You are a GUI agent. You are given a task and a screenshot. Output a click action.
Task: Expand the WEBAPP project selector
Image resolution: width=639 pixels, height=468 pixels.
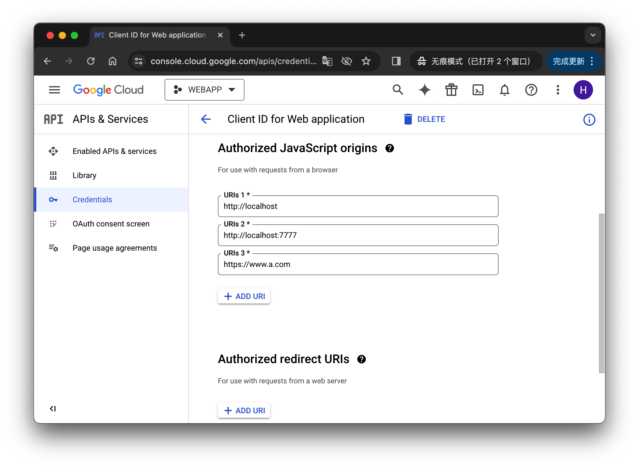tap(205, 90)
